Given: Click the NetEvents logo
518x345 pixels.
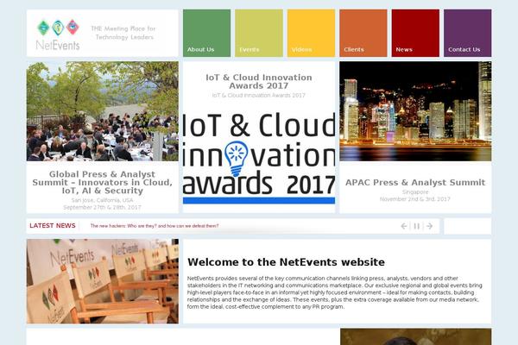Looking at the screenshot, I should [58, 34].
